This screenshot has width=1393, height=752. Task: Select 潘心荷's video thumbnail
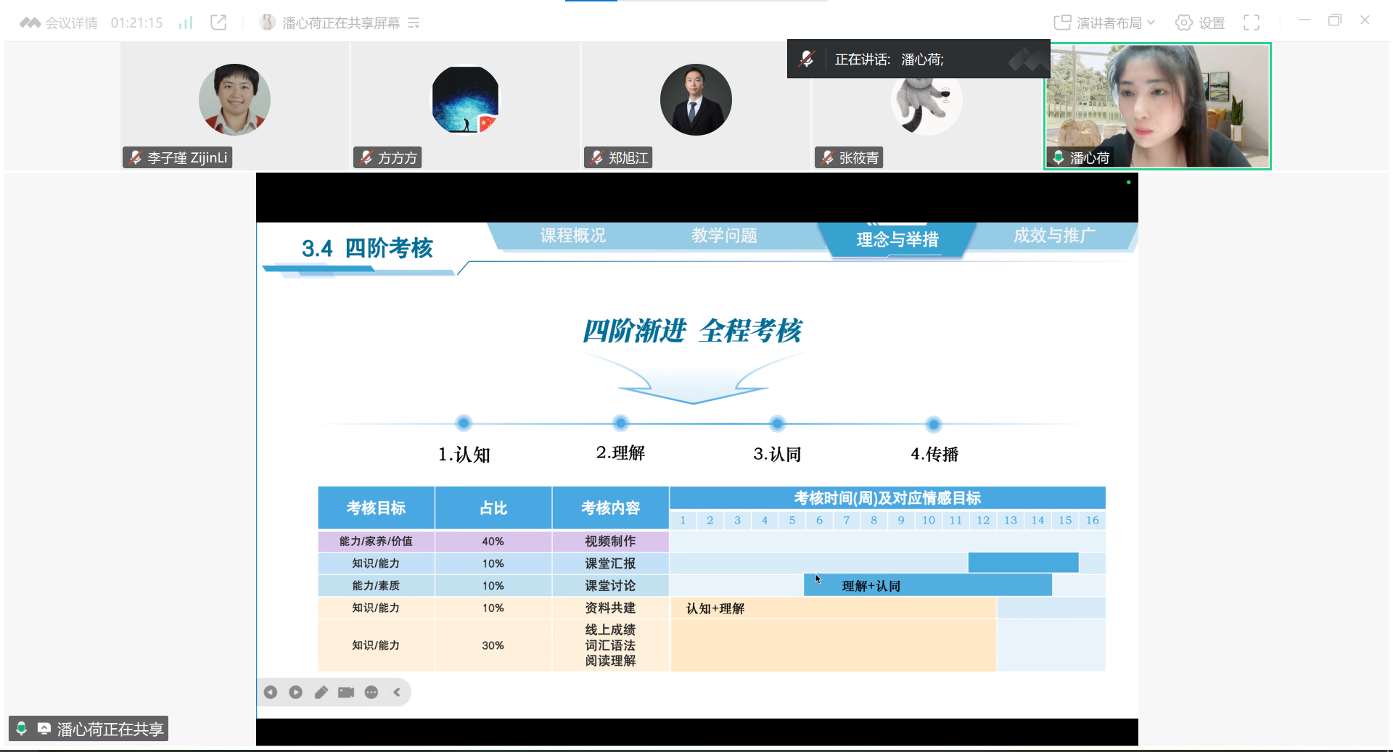(x=1157, y=106)
